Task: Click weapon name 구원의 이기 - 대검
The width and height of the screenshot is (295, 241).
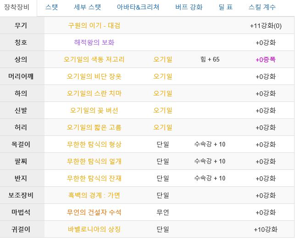Action: pyautogui.click(x=94, y=25)
